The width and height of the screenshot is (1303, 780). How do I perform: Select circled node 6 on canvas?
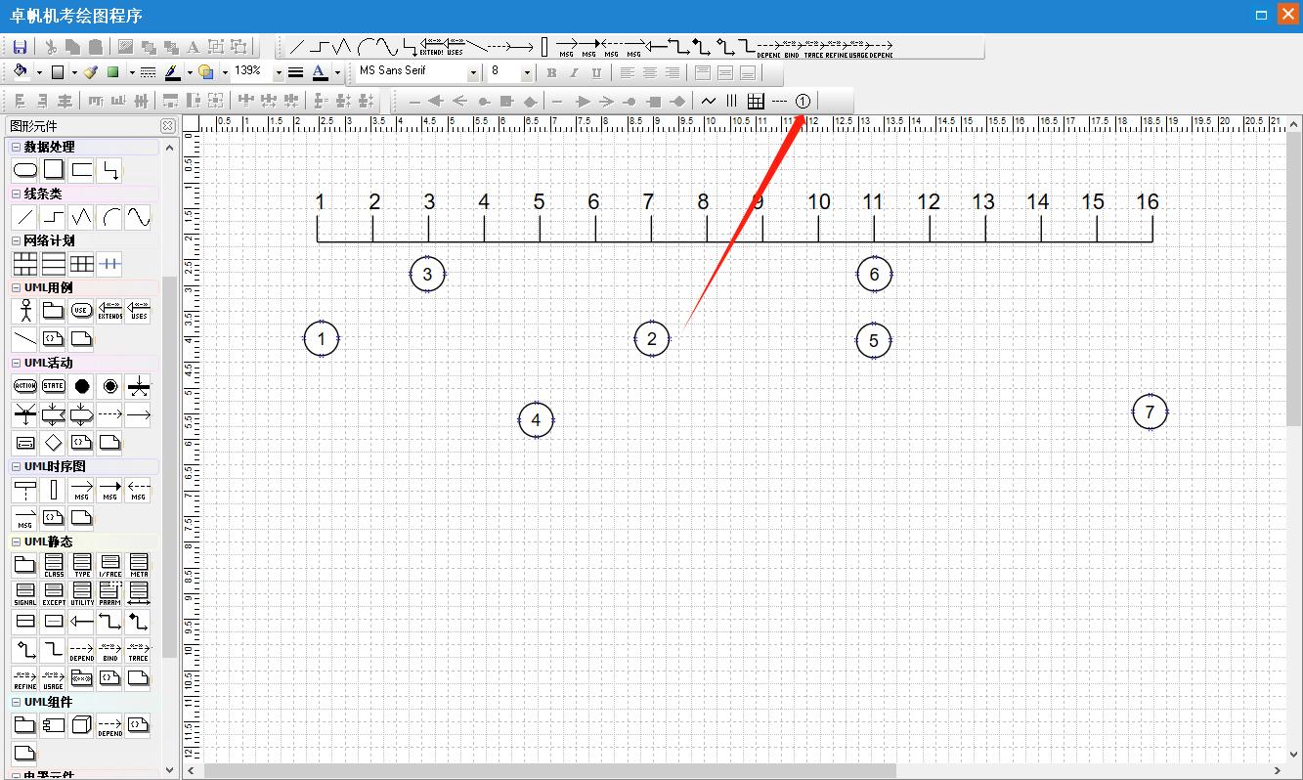click(x=874, y=275)
